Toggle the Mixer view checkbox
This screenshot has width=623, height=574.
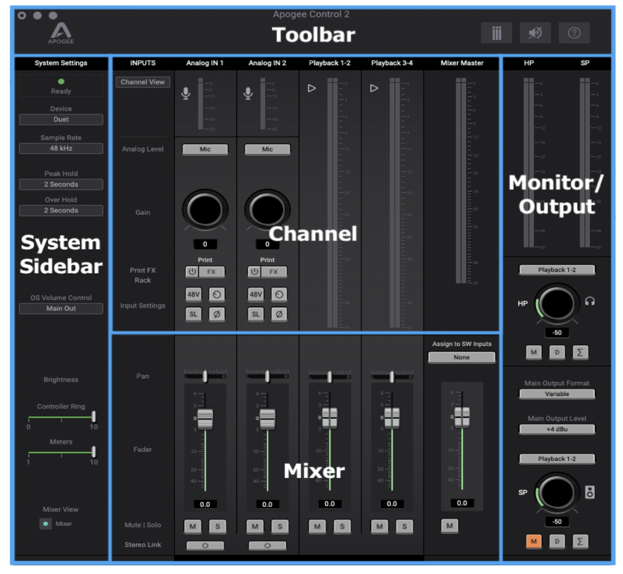pyautogui.click(x=46, y=524)
